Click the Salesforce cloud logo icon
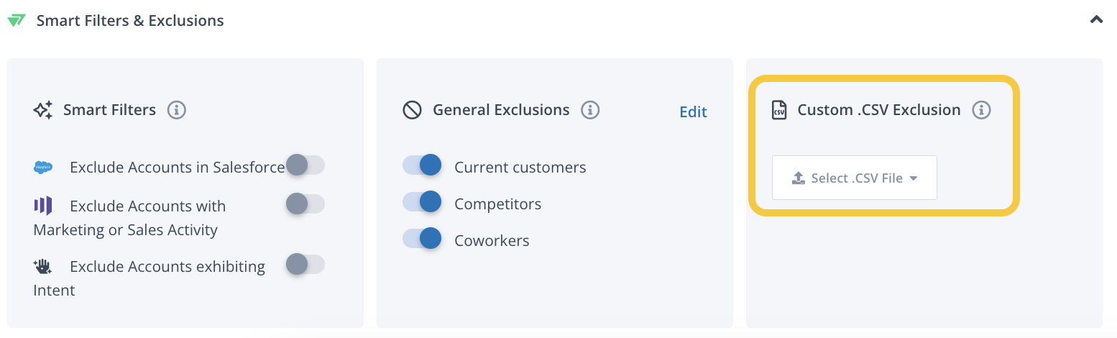Viewport: 1117px width, 338px height. click(x=43, y=168)
